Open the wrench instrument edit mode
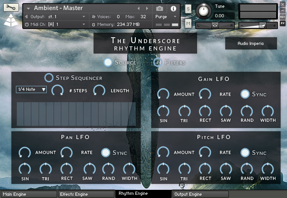 point(11,8)
